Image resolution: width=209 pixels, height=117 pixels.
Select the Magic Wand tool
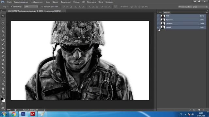3,28
